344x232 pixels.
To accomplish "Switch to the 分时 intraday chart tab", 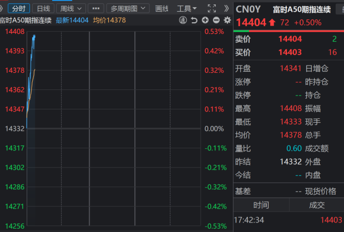I will [x=19, y=8].
